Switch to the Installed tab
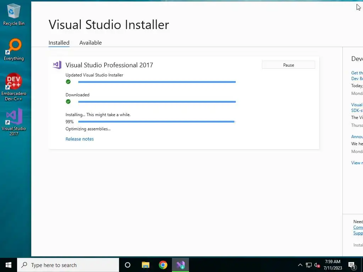Viewport: 363px width, 272px height. coord(59,43)
